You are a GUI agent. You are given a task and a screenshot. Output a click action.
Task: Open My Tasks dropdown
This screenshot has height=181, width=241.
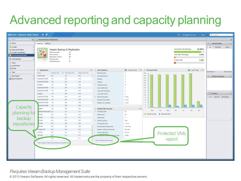(211, 72)
